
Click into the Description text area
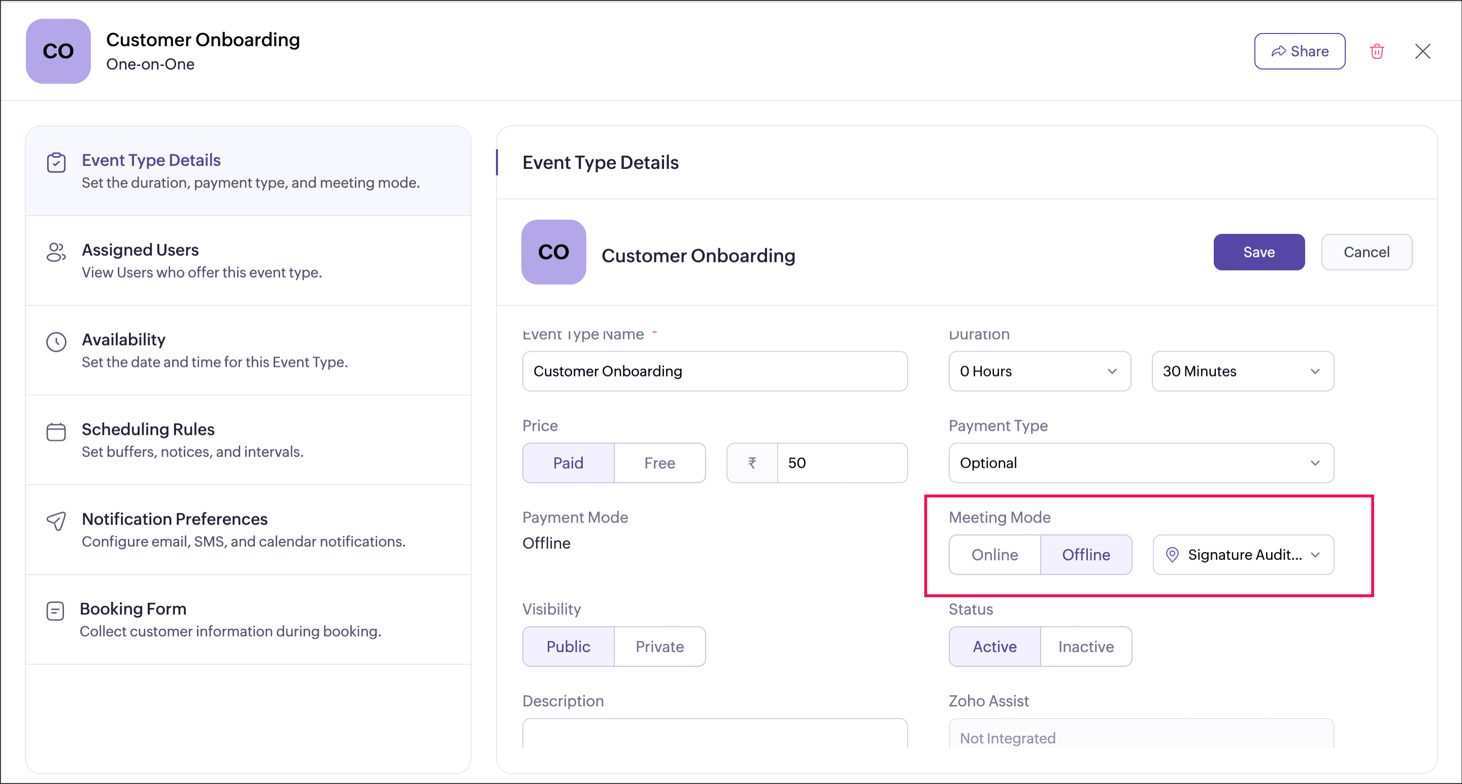click(x=715, y=733)
